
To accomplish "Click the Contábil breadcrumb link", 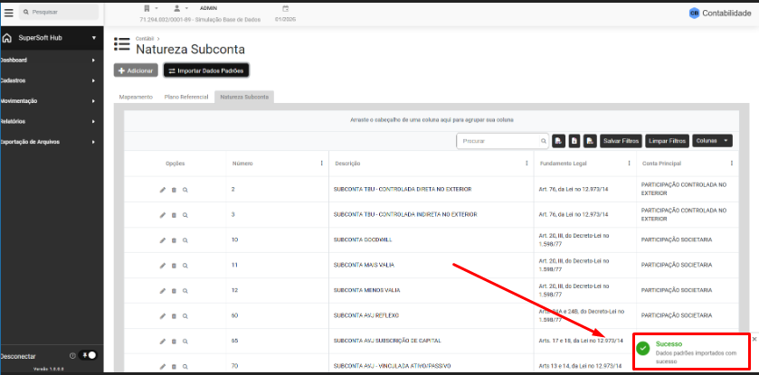I will click(144, 38).
